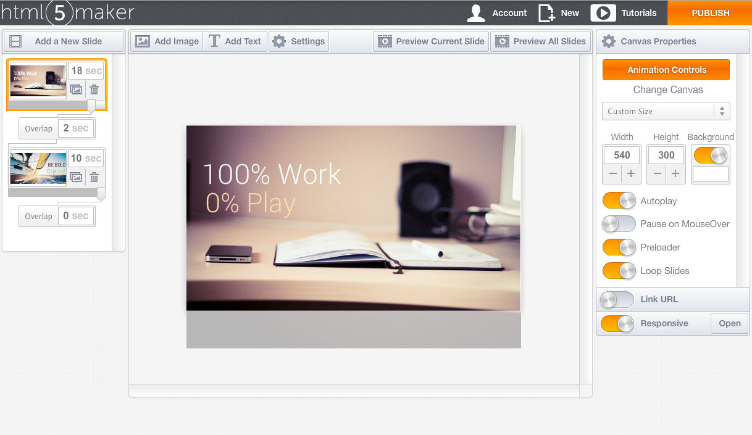The width and height of the screenshot is (752, 435).
Task: Click the PUBLISH button
Action: [710, 13]
